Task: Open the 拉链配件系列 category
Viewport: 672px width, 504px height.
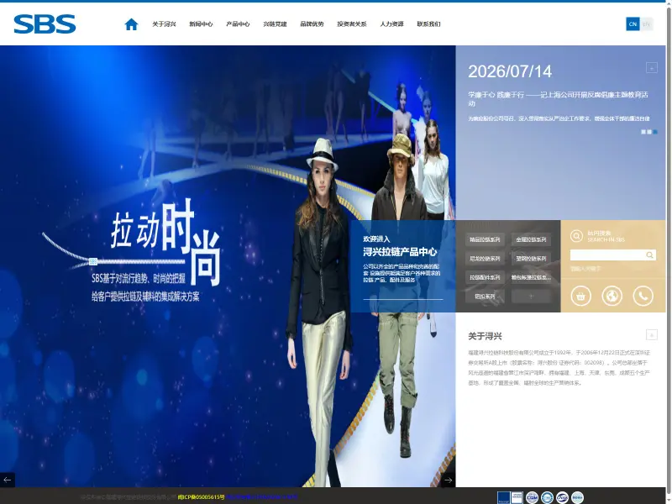Action: point(485,277)
